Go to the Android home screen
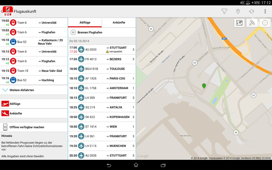This screenshot has width=272, height=170. 136,165
